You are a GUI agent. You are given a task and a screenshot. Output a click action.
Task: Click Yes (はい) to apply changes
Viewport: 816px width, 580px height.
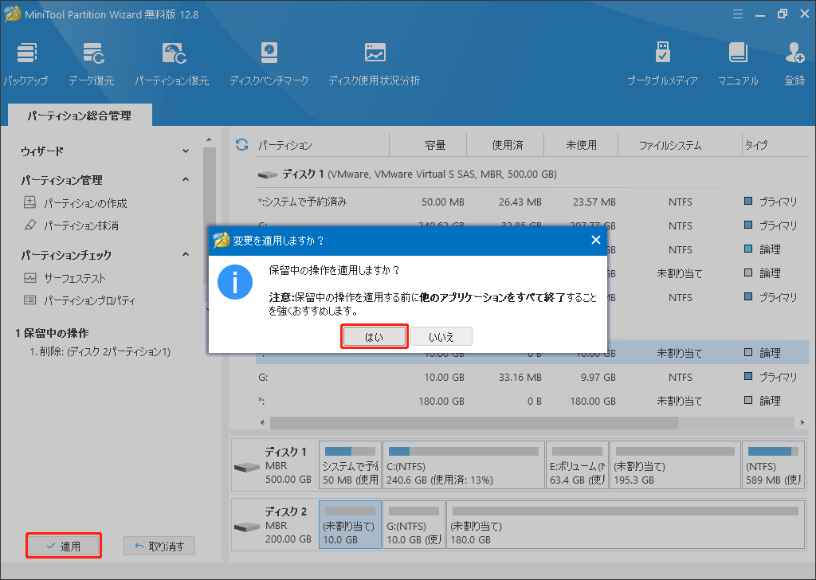pos(375,336)
